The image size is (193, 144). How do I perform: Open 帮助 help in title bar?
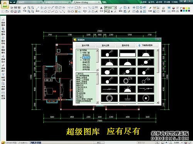175,2
